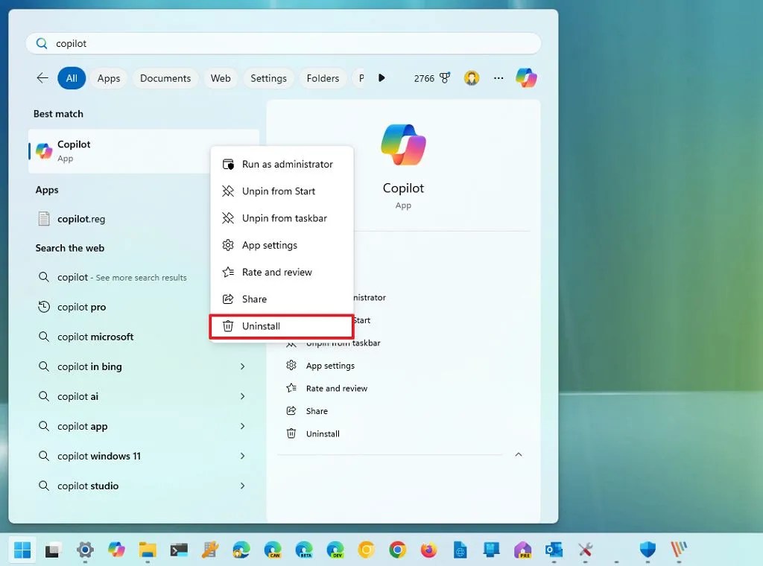The width and height of the screenshot is (763, 566).
Task: Launch Google Chrome from the taskbar
Action: [x=397, y=550]
